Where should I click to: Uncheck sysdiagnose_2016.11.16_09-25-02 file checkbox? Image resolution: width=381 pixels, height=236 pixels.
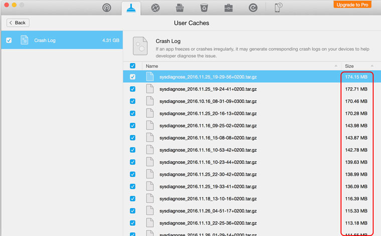click(132, 125)
